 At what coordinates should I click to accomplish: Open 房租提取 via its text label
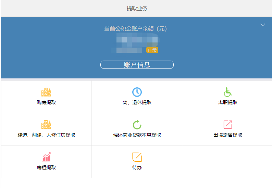pos(46,167)
